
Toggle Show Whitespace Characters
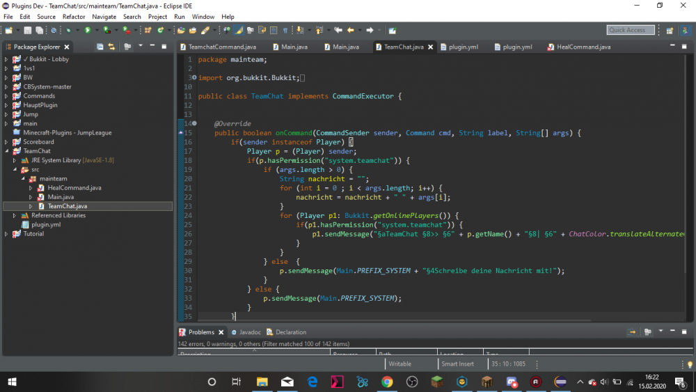click(285, 30)
